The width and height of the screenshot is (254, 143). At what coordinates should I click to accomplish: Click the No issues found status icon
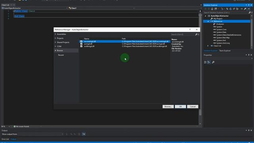coord(15,126)
